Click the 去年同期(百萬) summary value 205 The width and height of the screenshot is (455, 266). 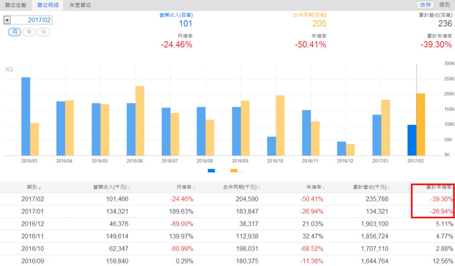coord(319,23)
